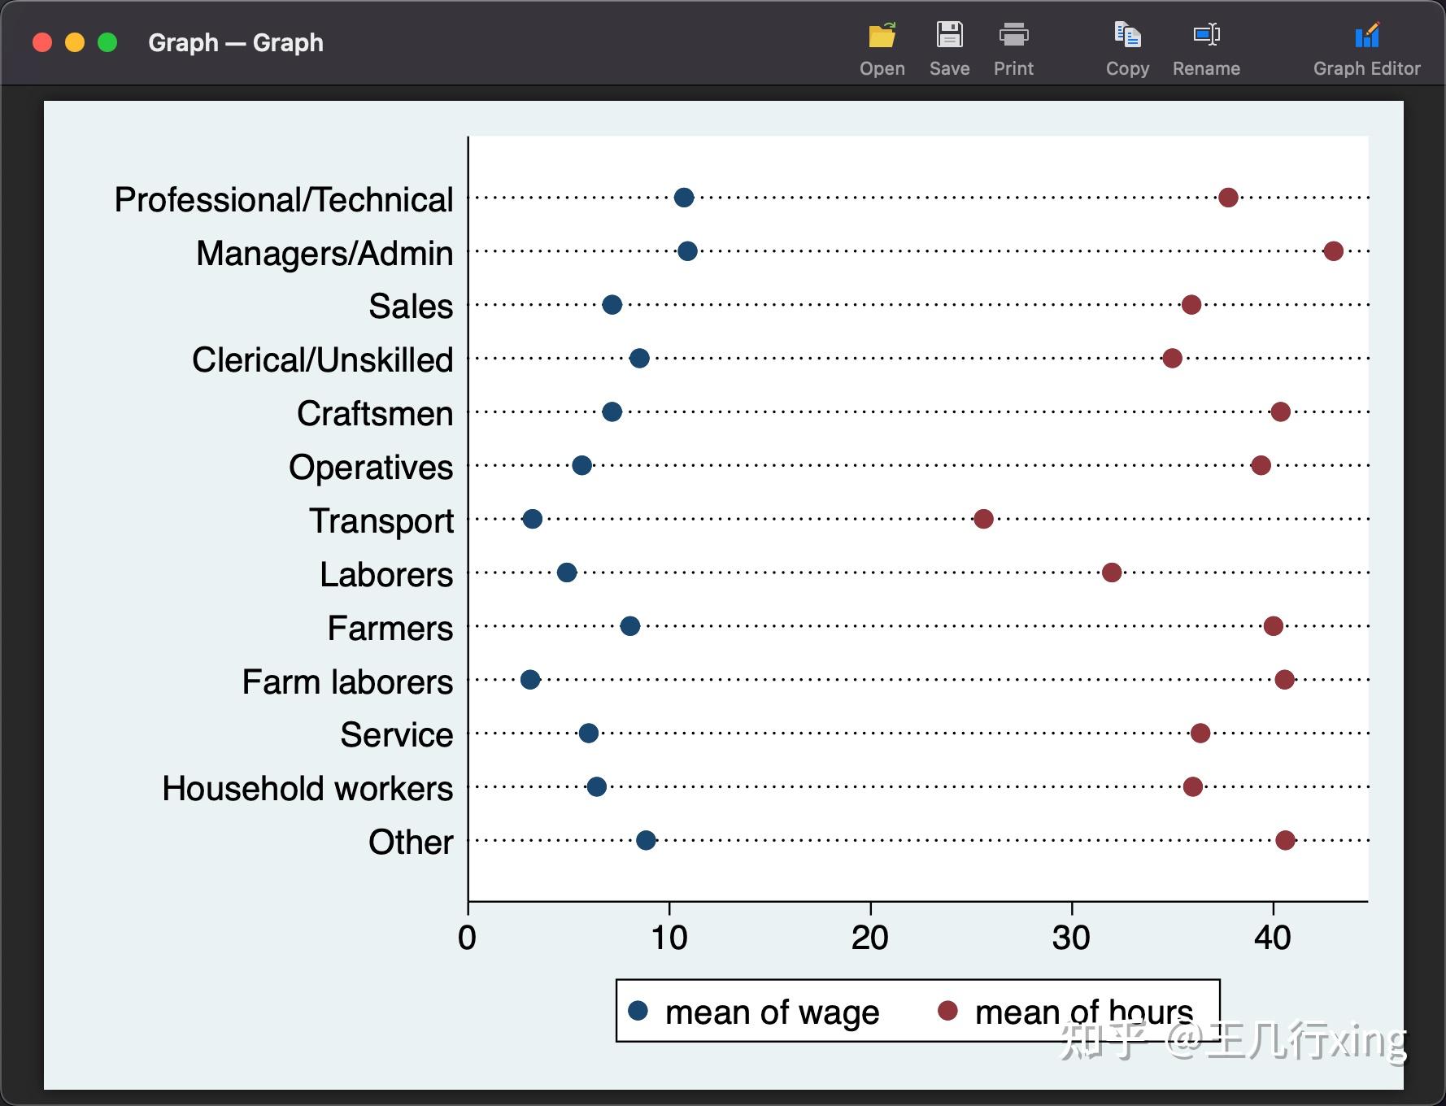Image resolution: width=1446 pixels, height=1106 pixels.
Task: Click the red close window button
Action: pos(42,42)
